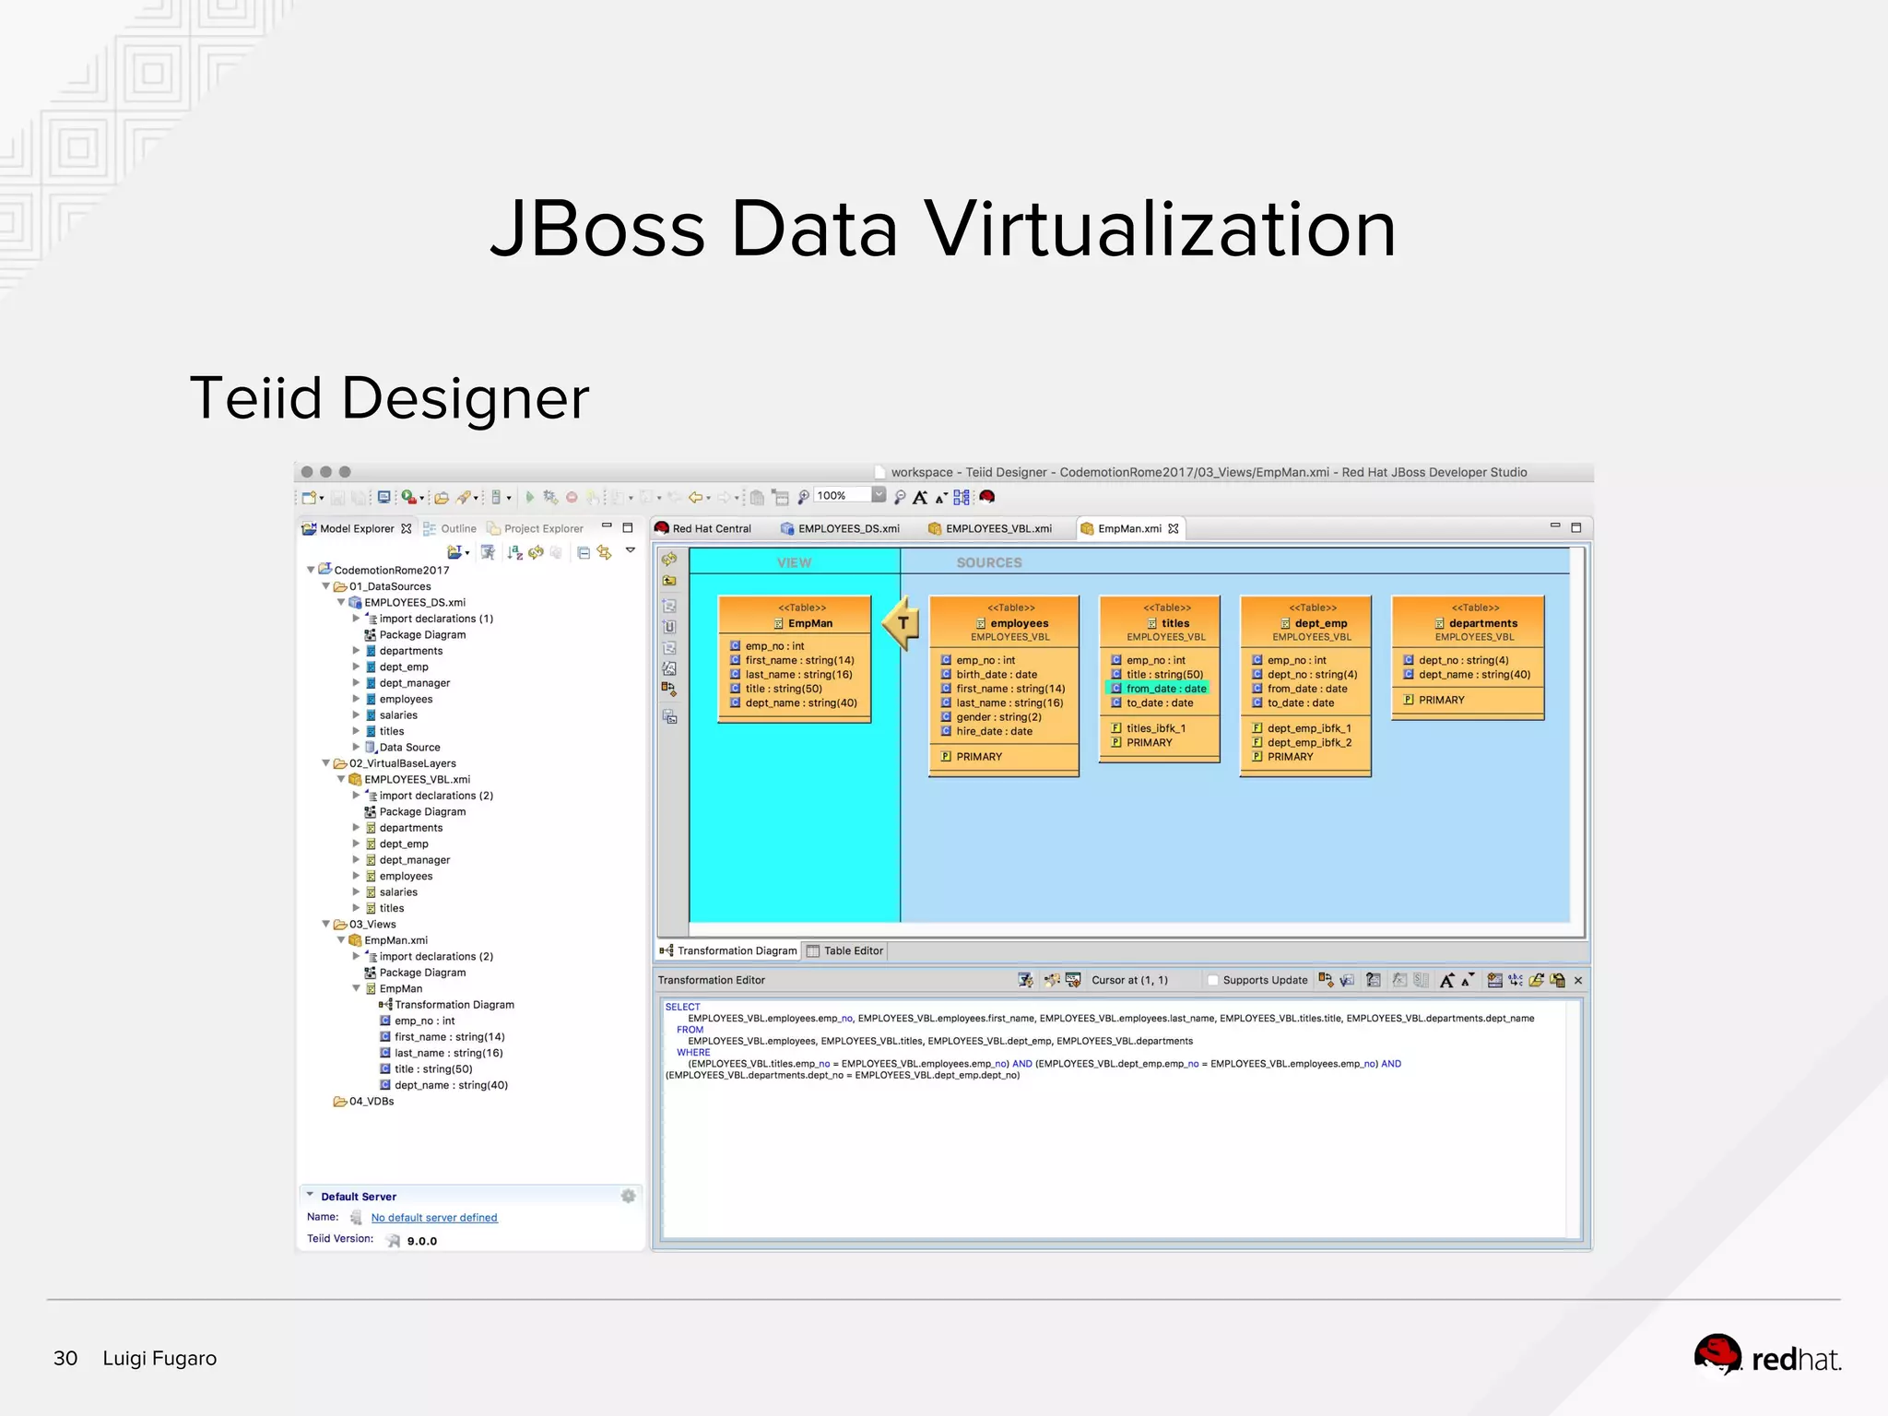Click highlighted from_date column in titles table

pos(1158,689)
